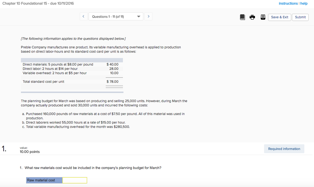Screen dimensions: 314x187
Task: Select the Variable overhead row in cost card
Action: coord(55,73)
